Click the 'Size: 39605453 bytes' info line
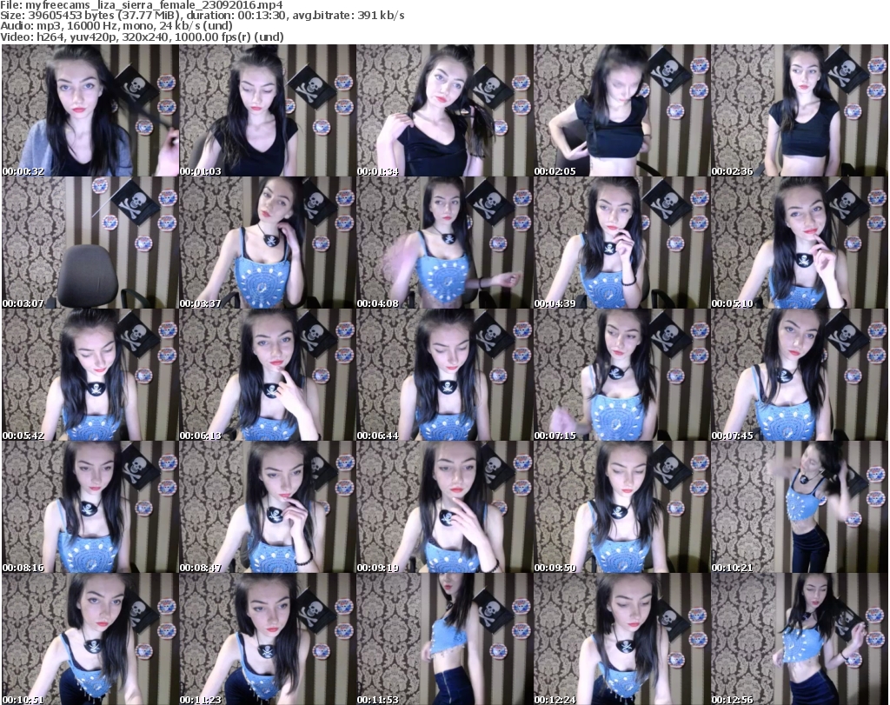 (203, 16)
